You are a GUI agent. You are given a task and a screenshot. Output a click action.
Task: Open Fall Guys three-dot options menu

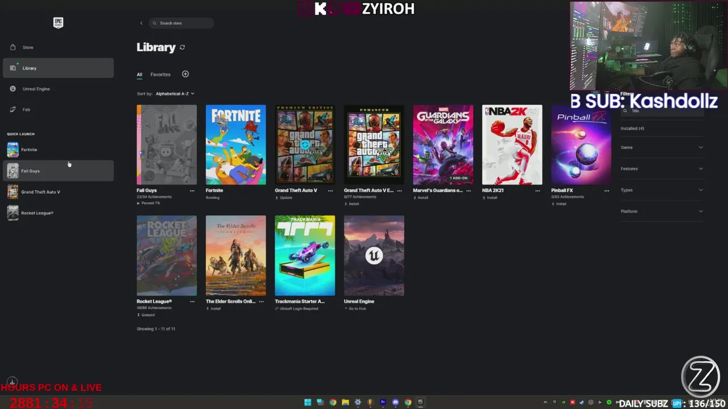tap(192, 191)
